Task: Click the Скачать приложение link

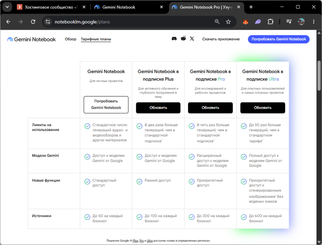Action: 221,39
